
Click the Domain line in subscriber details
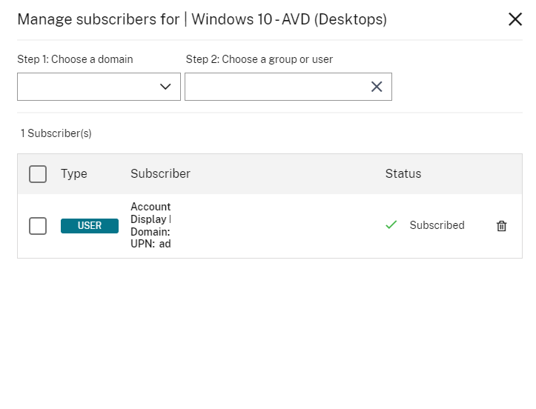tap(150, 232)
